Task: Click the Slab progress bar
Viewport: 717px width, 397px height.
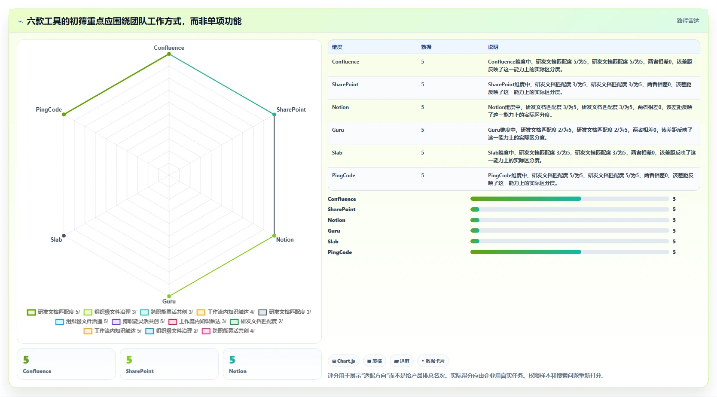Action: (570, 241)
